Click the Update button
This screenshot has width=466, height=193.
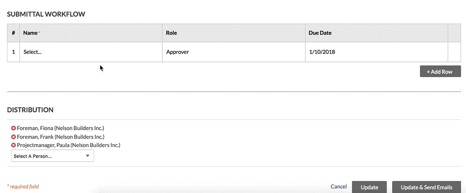point(369,187)
